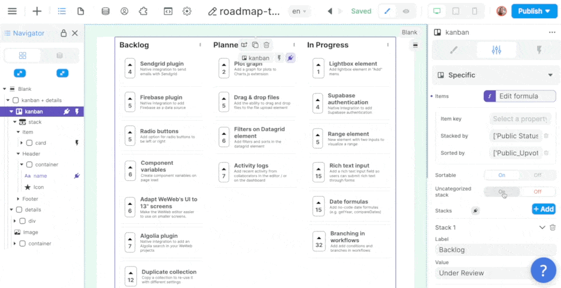This screenshot has width=561, height=288.
Task: Switch to preview mode eye icon
Action: [x=406, y=11]
